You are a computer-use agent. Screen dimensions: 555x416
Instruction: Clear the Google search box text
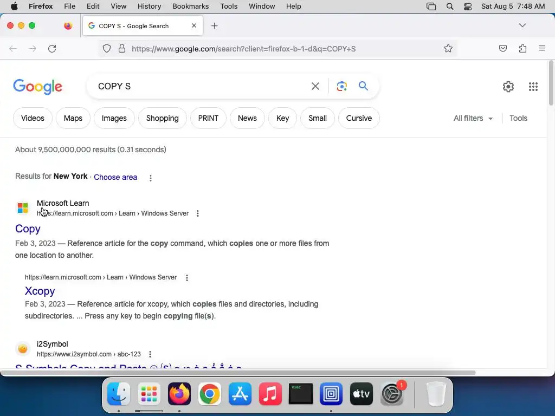point(315,86)
